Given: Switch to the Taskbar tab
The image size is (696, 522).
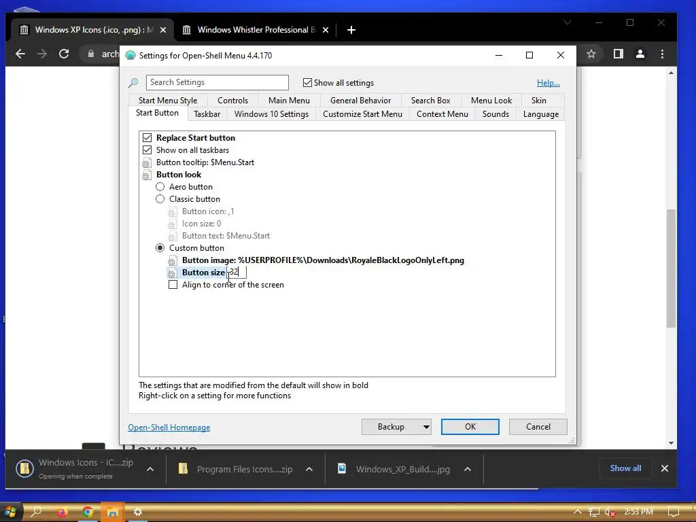Looking at the screenshot, I should [207, 114].
